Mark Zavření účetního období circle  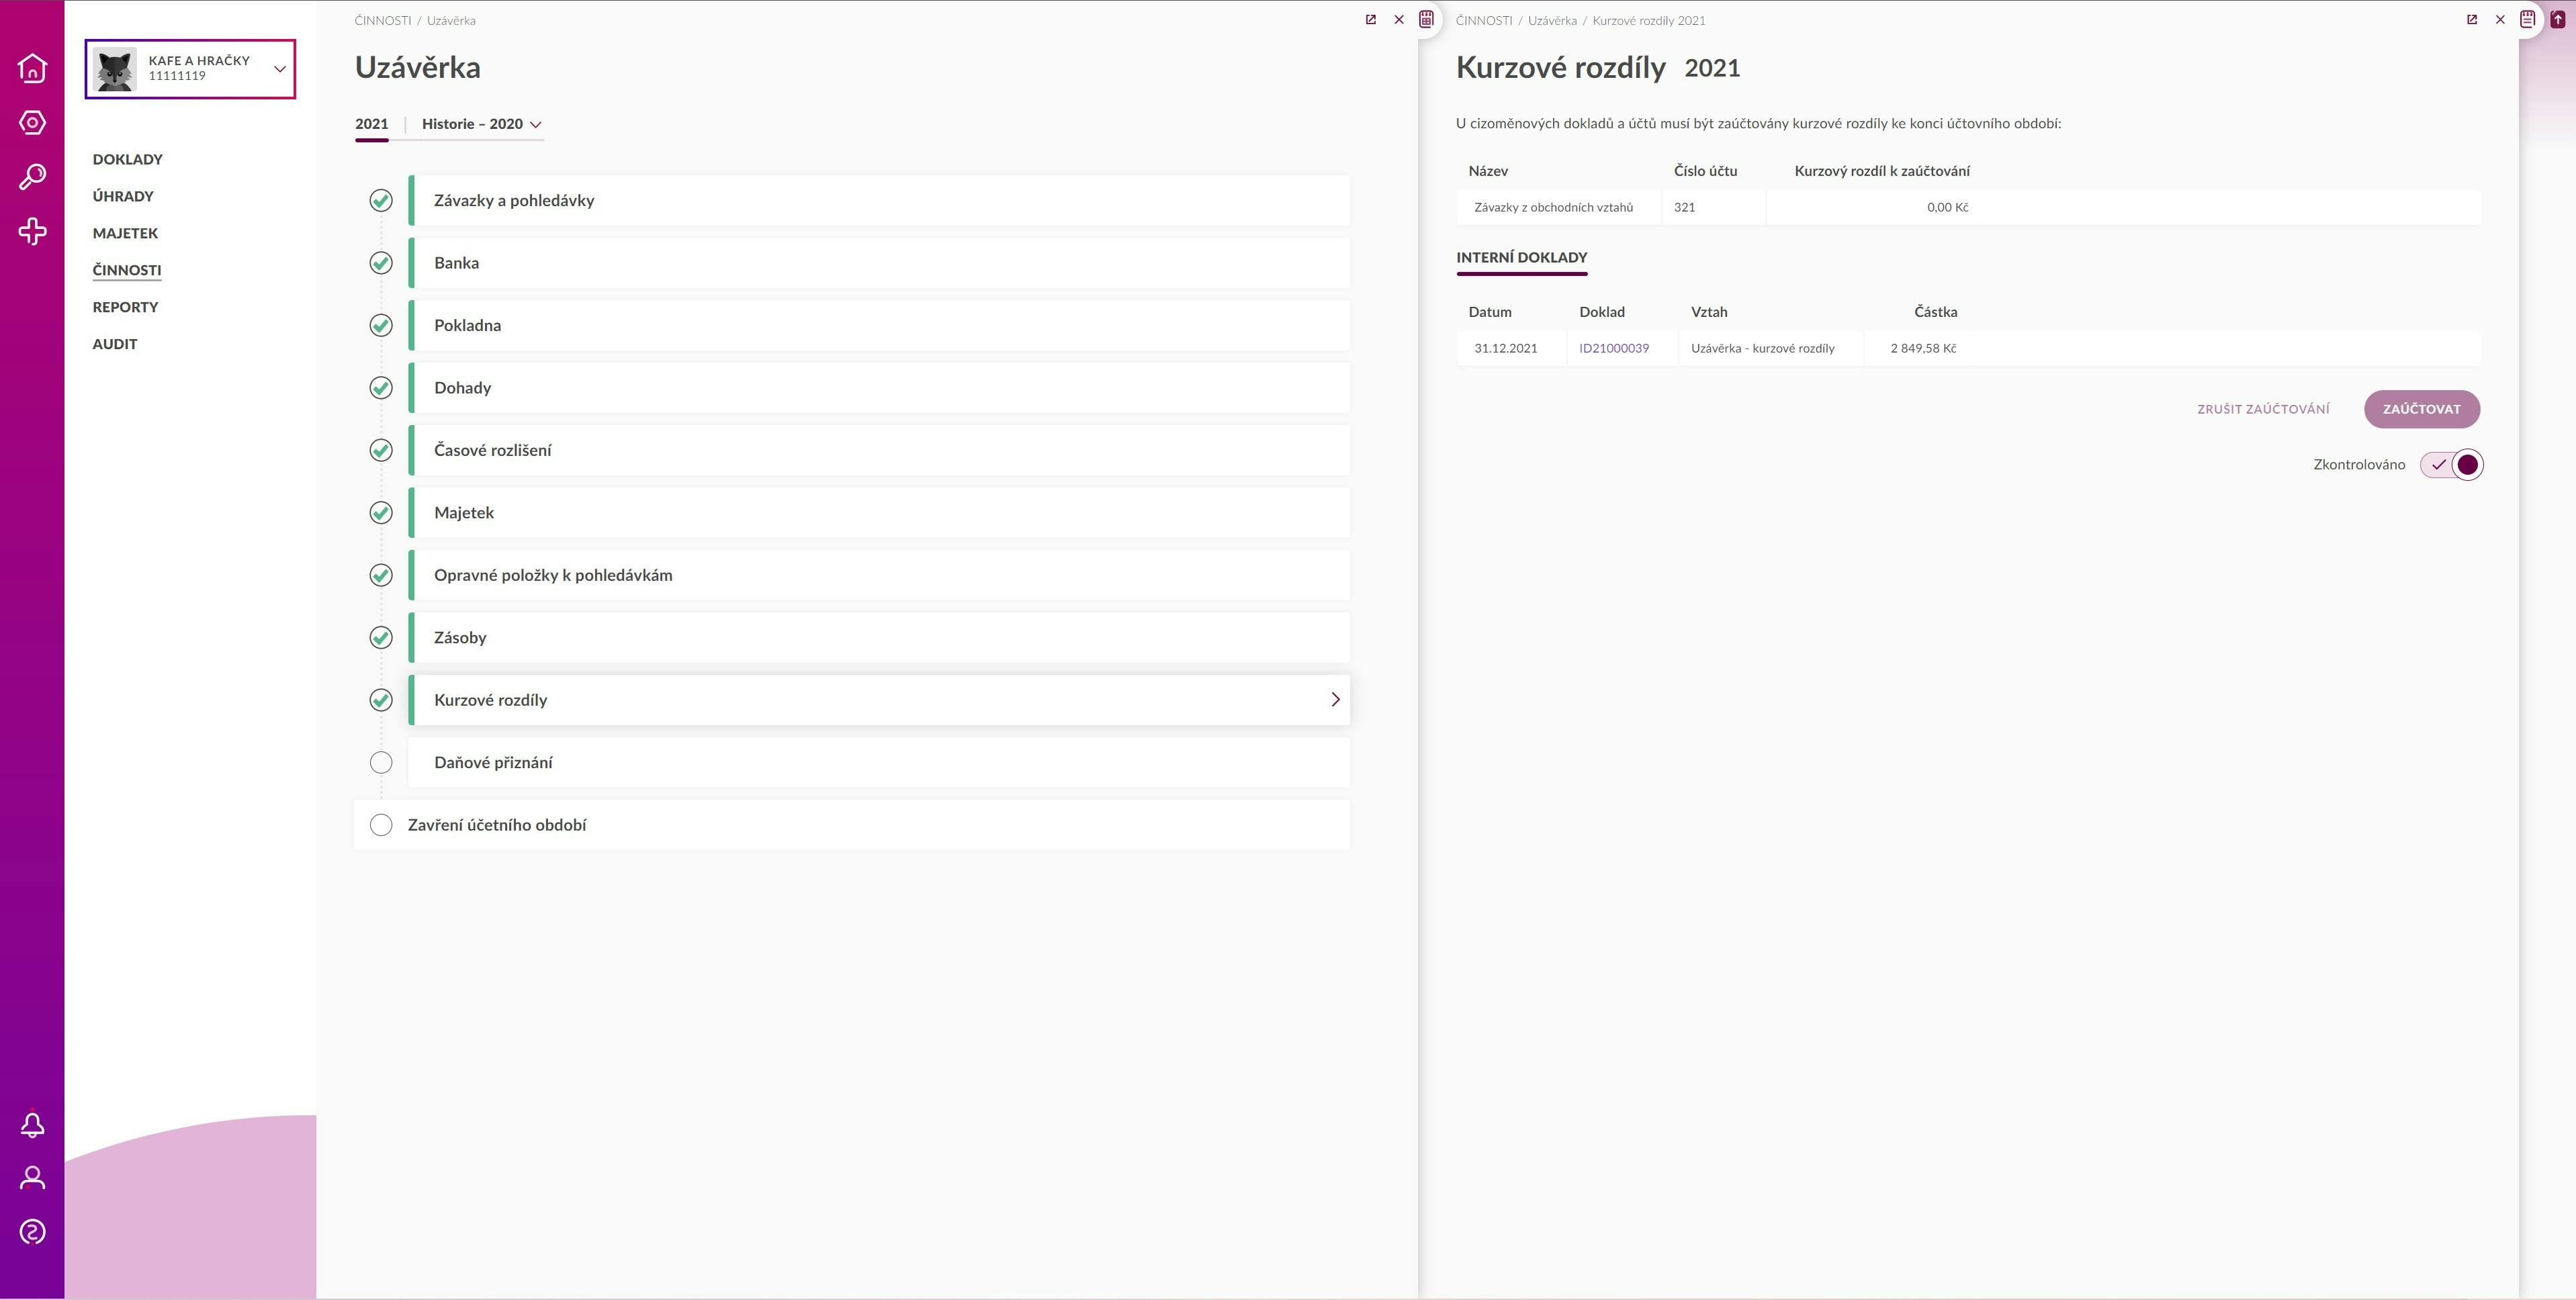pos(381,825)
